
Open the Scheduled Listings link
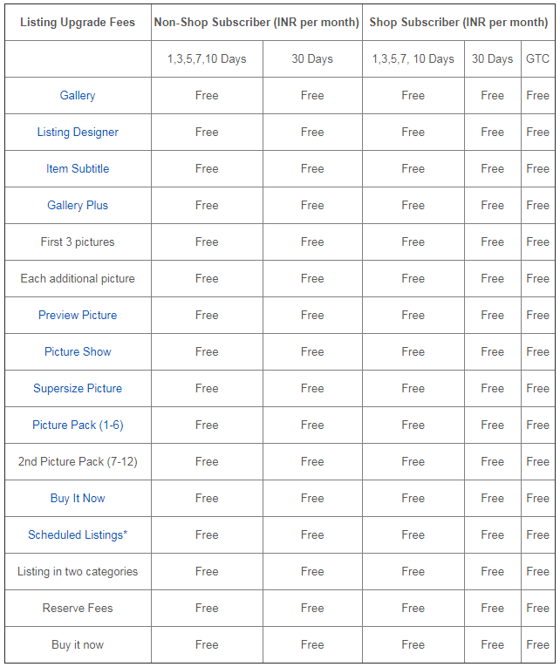pyautogui.click(x=76, y=535)
